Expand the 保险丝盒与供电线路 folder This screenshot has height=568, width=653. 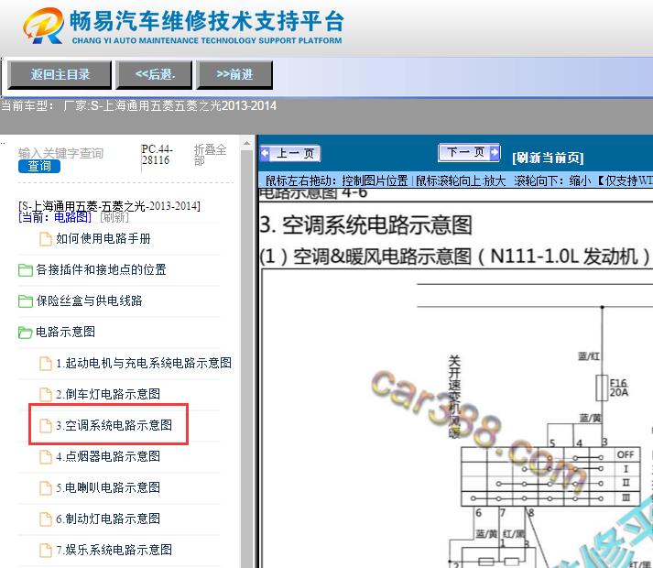(89, 300)
